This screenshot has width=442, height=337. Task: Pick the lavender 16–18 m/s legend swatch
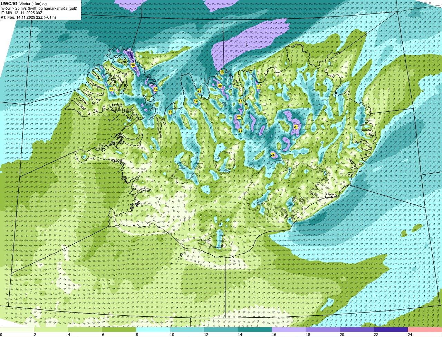(289, 329)
